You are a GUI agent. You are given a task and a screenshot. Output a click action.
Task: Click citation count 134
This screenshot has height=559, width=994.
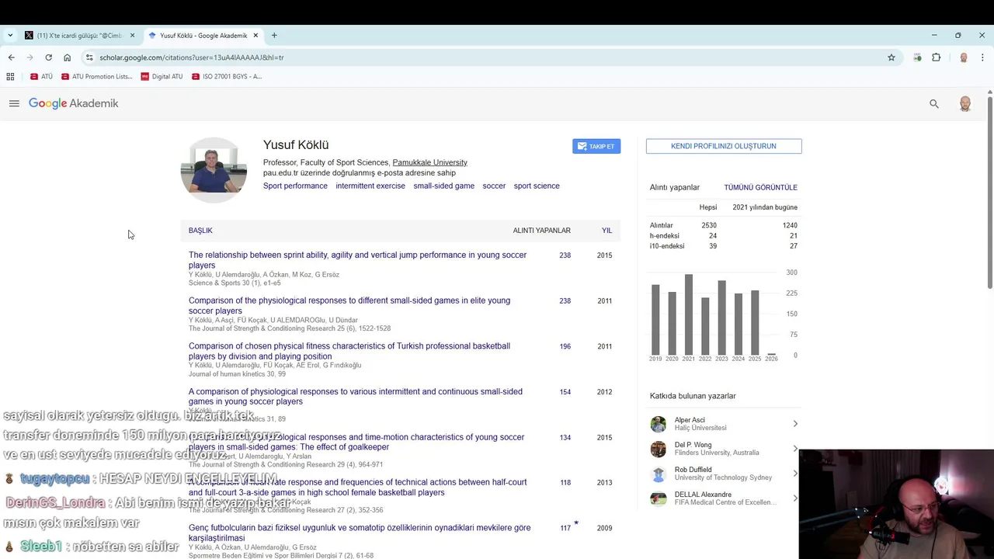click(x=565, y=437)
